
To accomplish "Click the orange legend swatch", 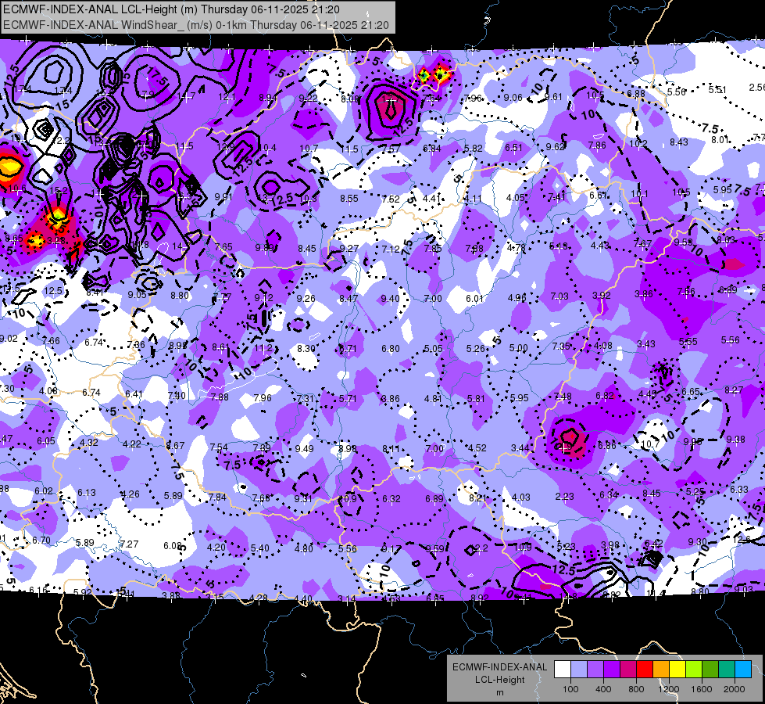I will pos(661,670).
